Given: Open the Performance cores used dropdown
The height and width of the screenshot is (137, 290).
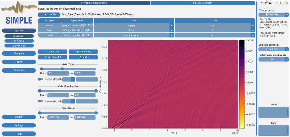Looking at the screenshot, I should click(x=274, y=59).
